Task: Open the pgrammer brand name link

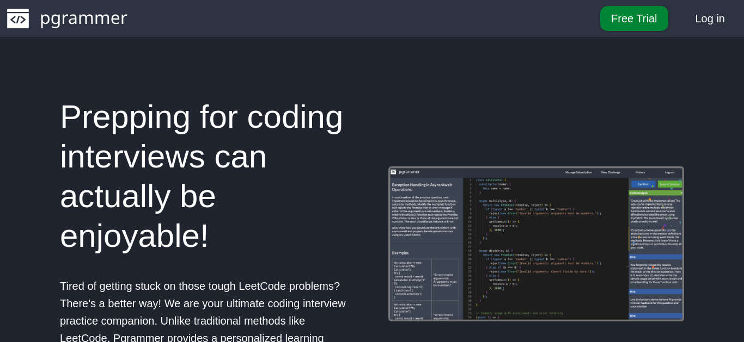Action: tap(83, 18)
